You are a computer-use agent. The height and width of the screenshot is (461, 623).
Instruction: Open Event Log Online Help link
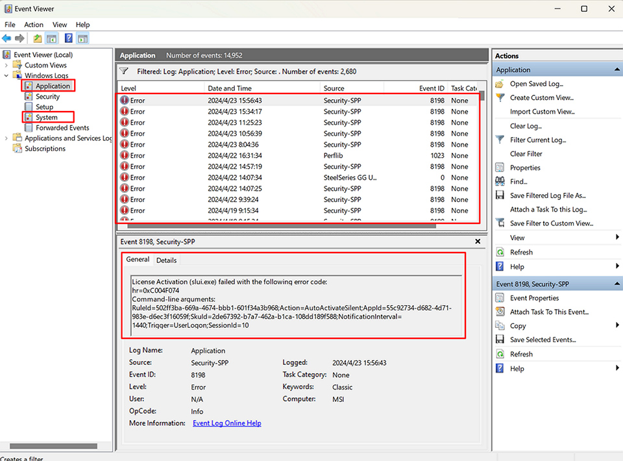coord(225,423)
